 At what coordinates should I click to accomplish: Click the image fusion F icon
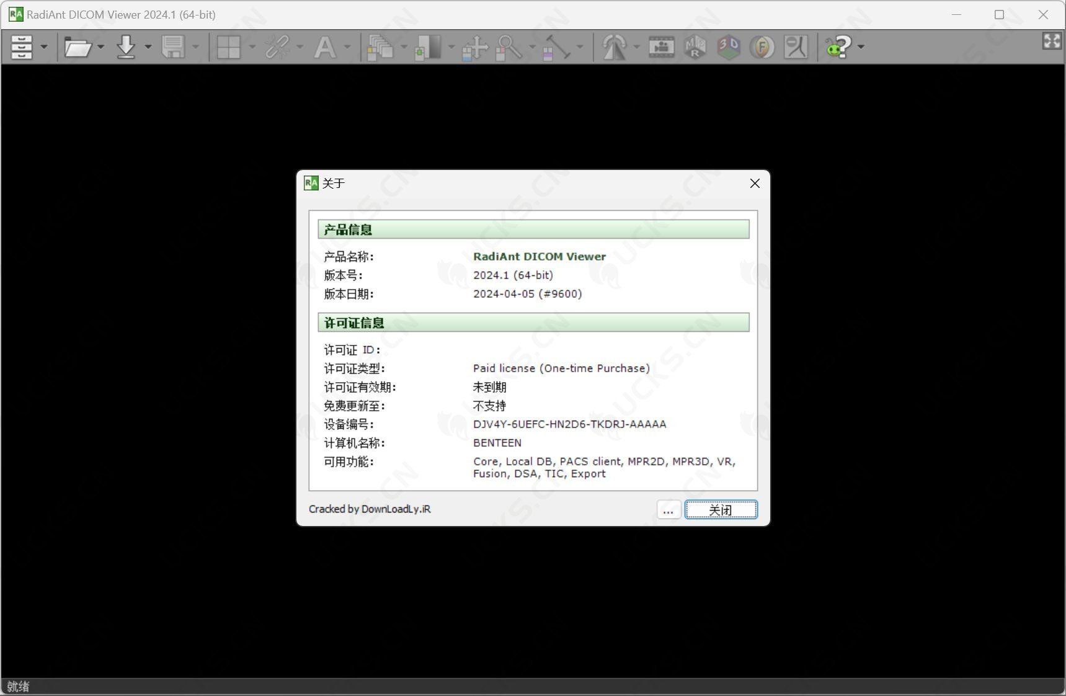tap(762, 47)
